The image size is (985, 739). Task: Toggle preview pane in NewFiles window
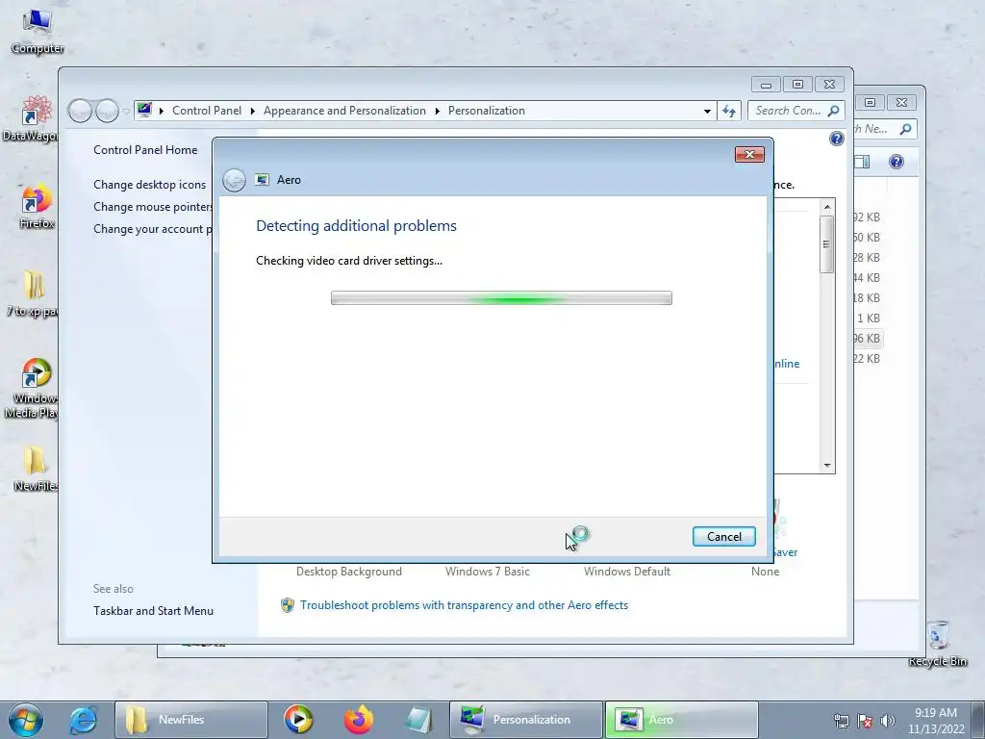[x=863, y=162]
